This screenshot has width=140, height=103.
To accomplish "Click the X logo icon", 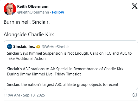I will pos(135,6).
